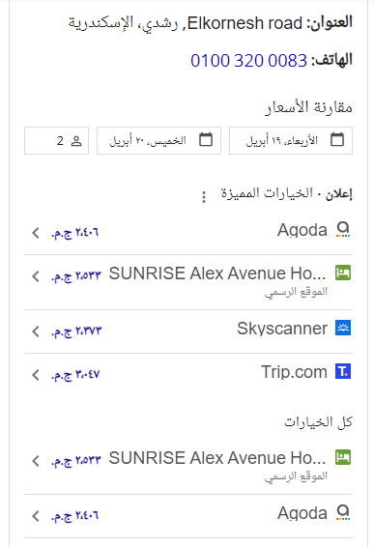Open the guest count selector showing 2
The width and height of the screenshot is (374, 547).
tap(56, 140)
